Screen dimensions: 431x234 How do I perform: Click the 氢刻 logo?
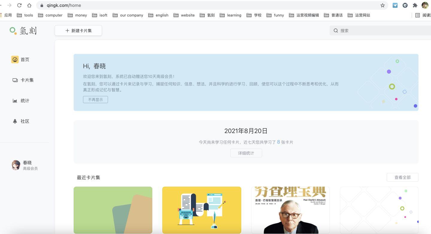[23, 30]
